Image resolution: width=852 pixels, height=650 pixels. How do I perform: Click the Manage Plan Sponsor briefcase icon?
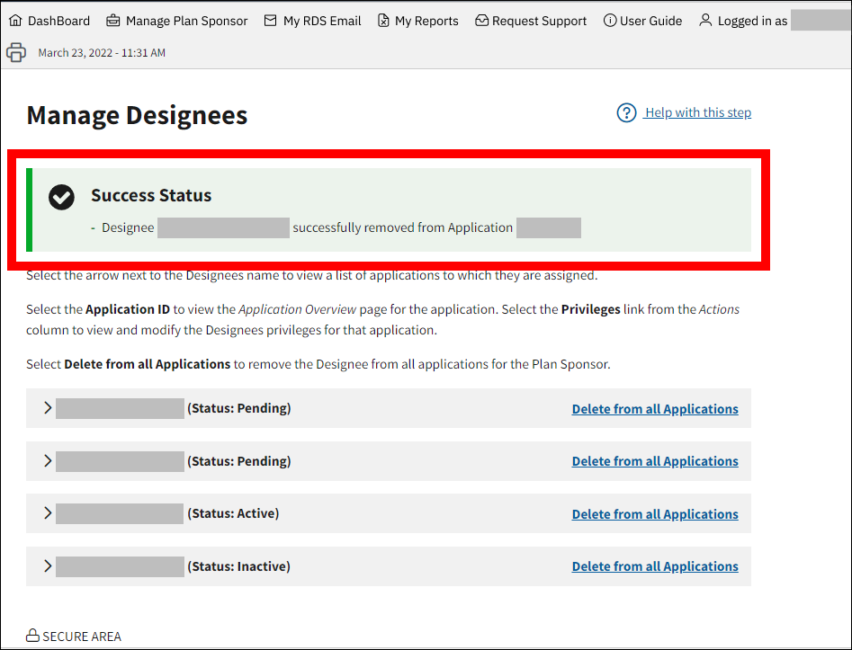112,21
